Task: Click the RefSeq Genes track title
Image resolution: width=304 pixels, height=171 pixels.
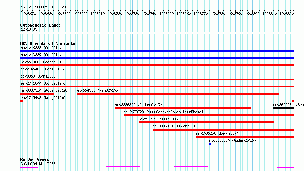Action: pos(35,159)
